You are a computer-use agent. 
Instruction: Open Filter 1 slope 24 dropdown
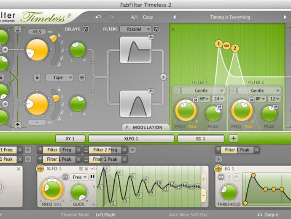[218, 99]
